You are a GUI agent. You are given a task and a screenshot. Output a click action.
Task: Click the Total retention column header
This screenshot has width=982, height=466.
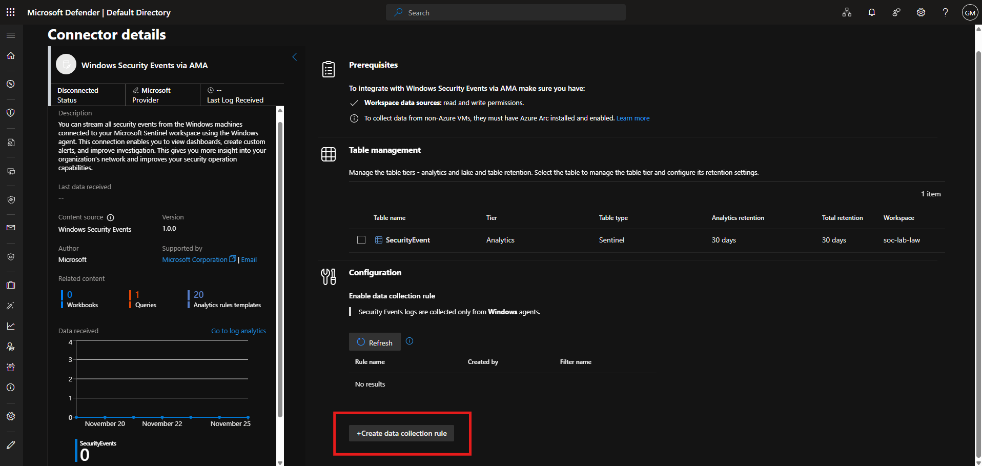pyautogui.click(x=843, y=218)
